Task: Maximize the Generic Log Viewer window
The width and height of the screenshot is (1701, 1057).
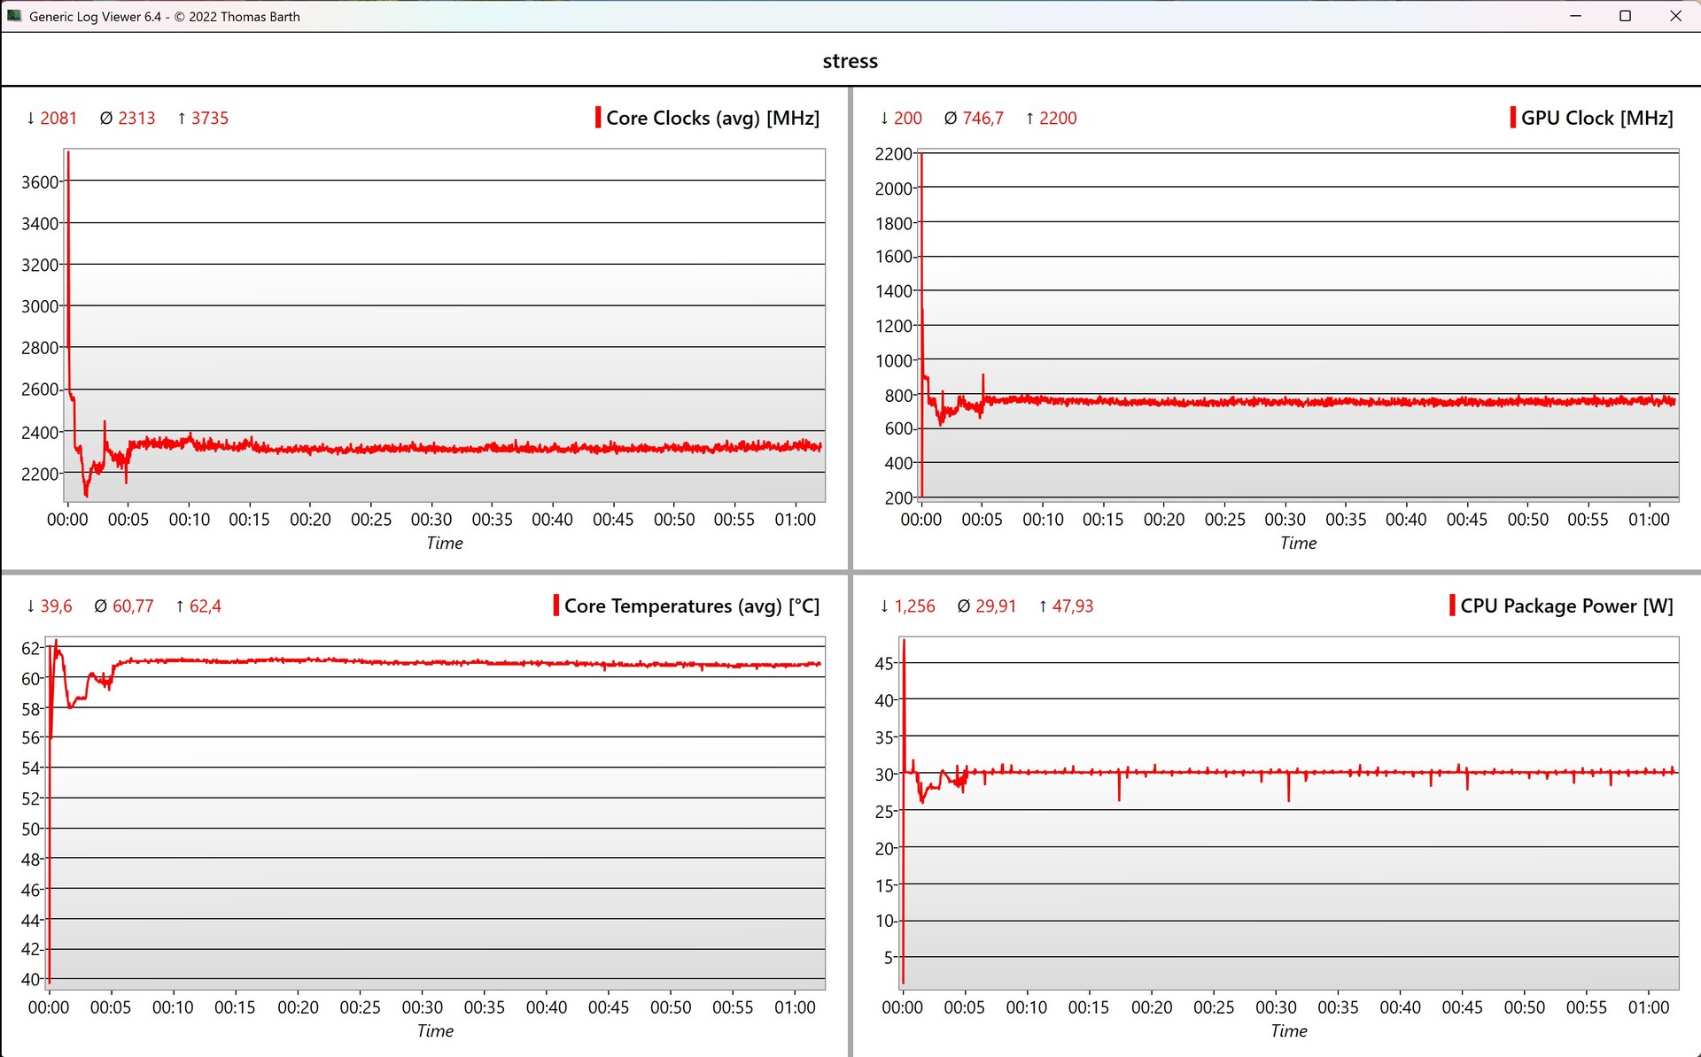Action: (1625, 16)
